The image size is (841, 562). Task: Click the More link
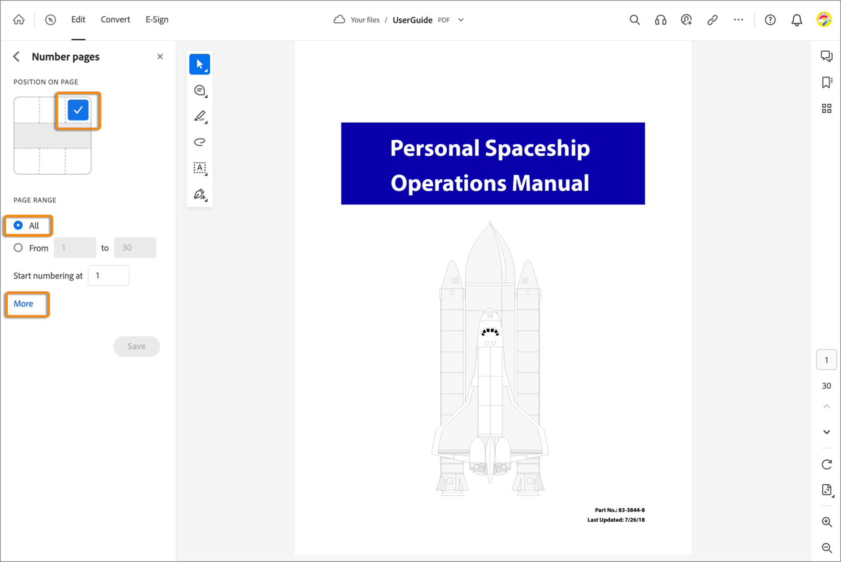[x=23, y=304]
